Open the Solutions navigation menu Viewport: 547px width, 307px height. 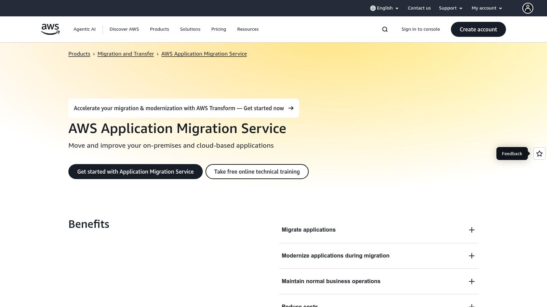190,29
